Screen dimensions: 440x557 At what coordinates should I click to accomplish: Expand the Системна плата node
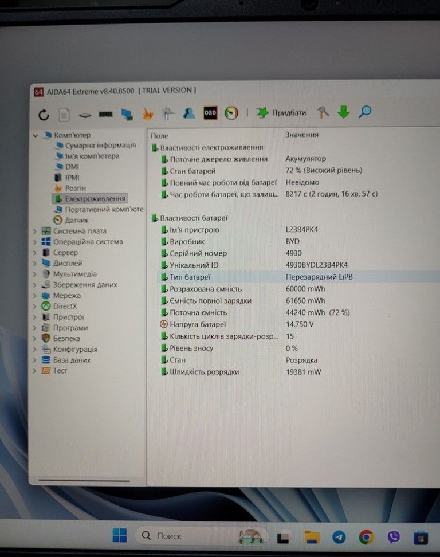(x=35, y=232)
